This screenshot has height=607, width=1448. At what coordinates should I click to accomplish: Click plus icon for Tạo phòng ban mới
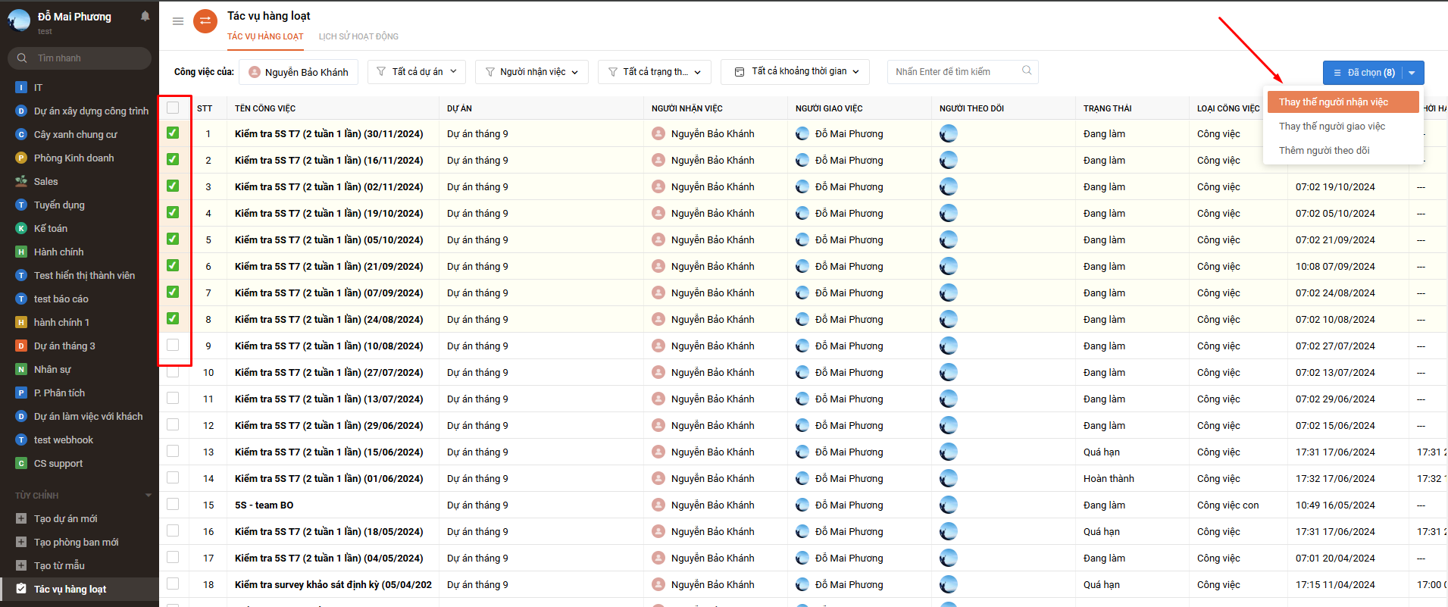21,542
